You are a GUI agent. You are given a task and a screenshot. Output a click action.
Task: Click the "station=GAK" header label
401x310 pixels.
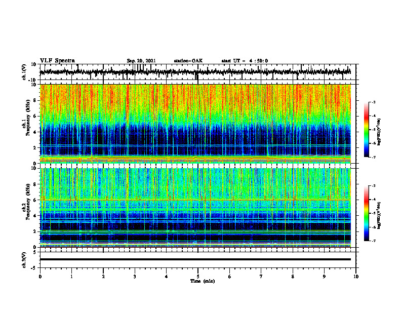coord(188,61)
